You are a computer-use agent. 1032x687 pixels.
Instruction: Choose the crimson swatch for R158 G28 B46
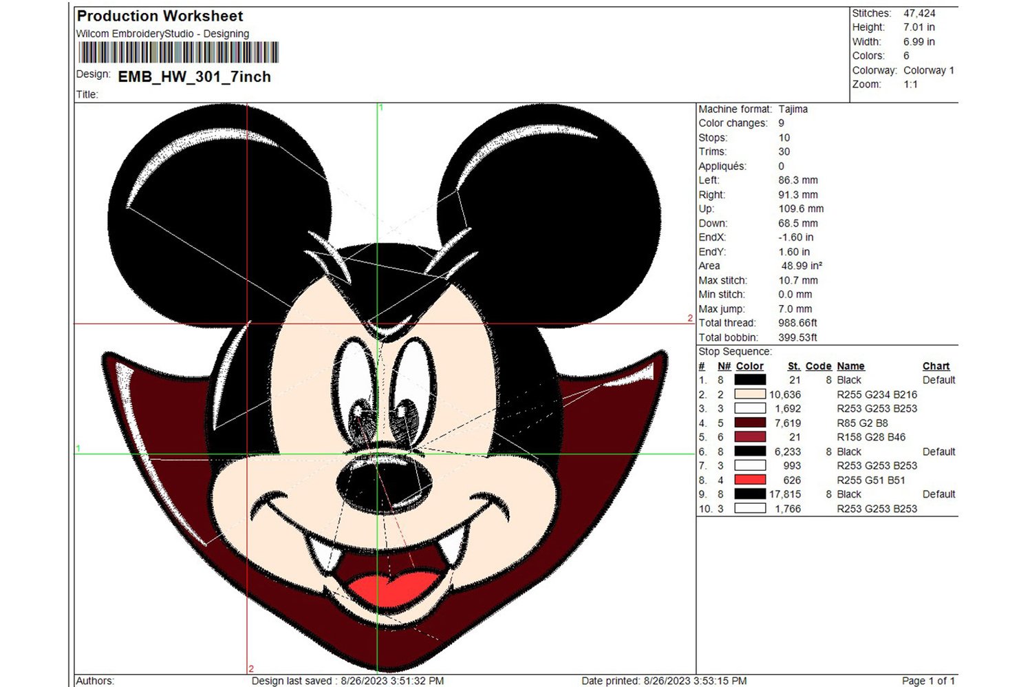(750, 437)
